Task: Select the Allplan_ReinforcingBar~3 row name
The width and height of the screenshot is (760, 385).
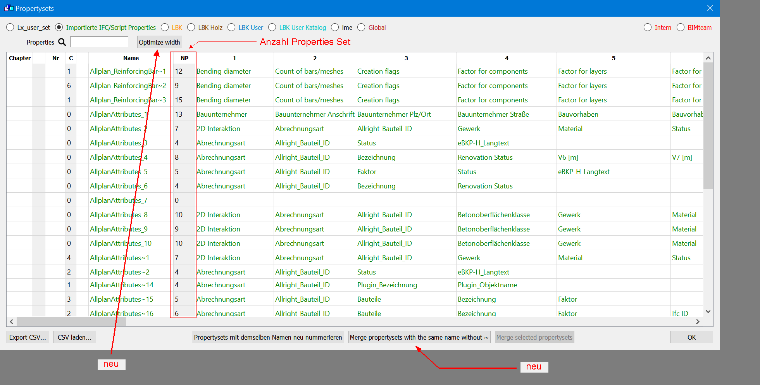Action: (x=128, y=100)
